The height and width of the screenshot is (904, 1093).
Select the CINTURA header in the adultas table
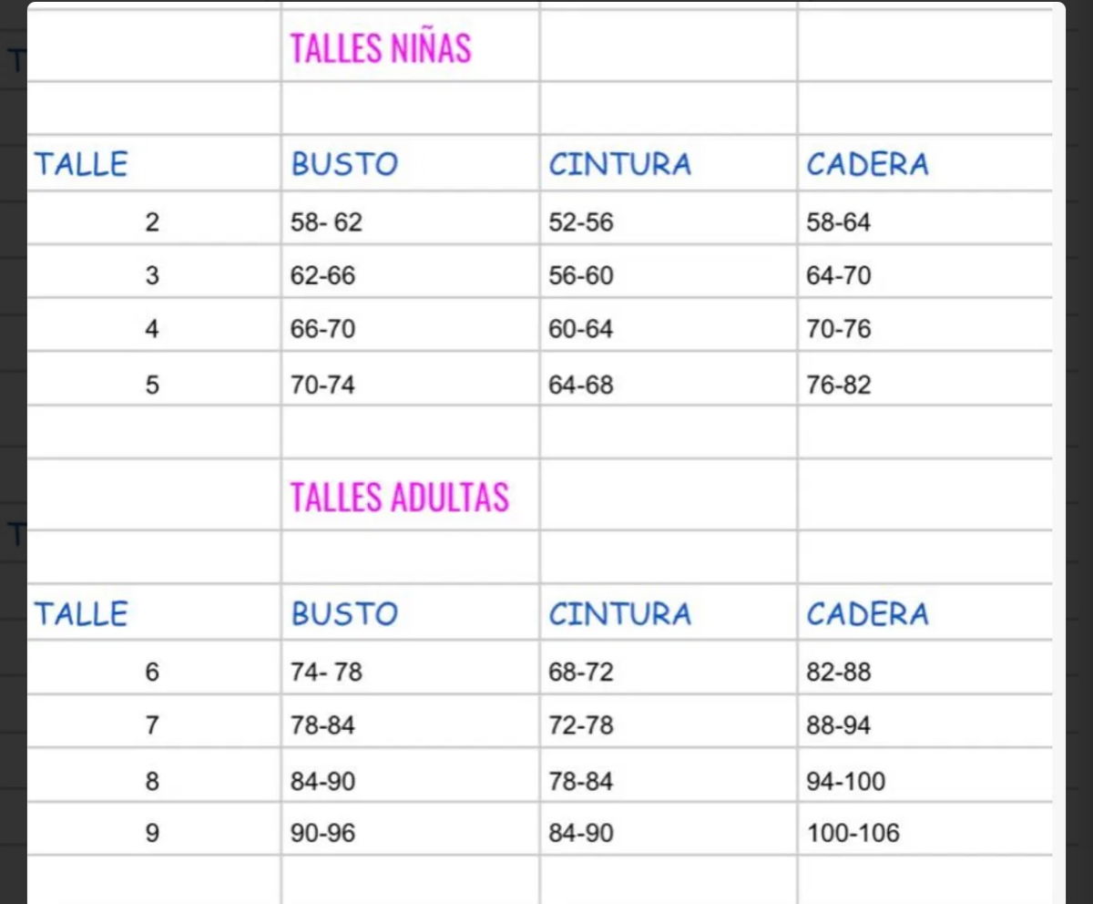tap(619, 613)
